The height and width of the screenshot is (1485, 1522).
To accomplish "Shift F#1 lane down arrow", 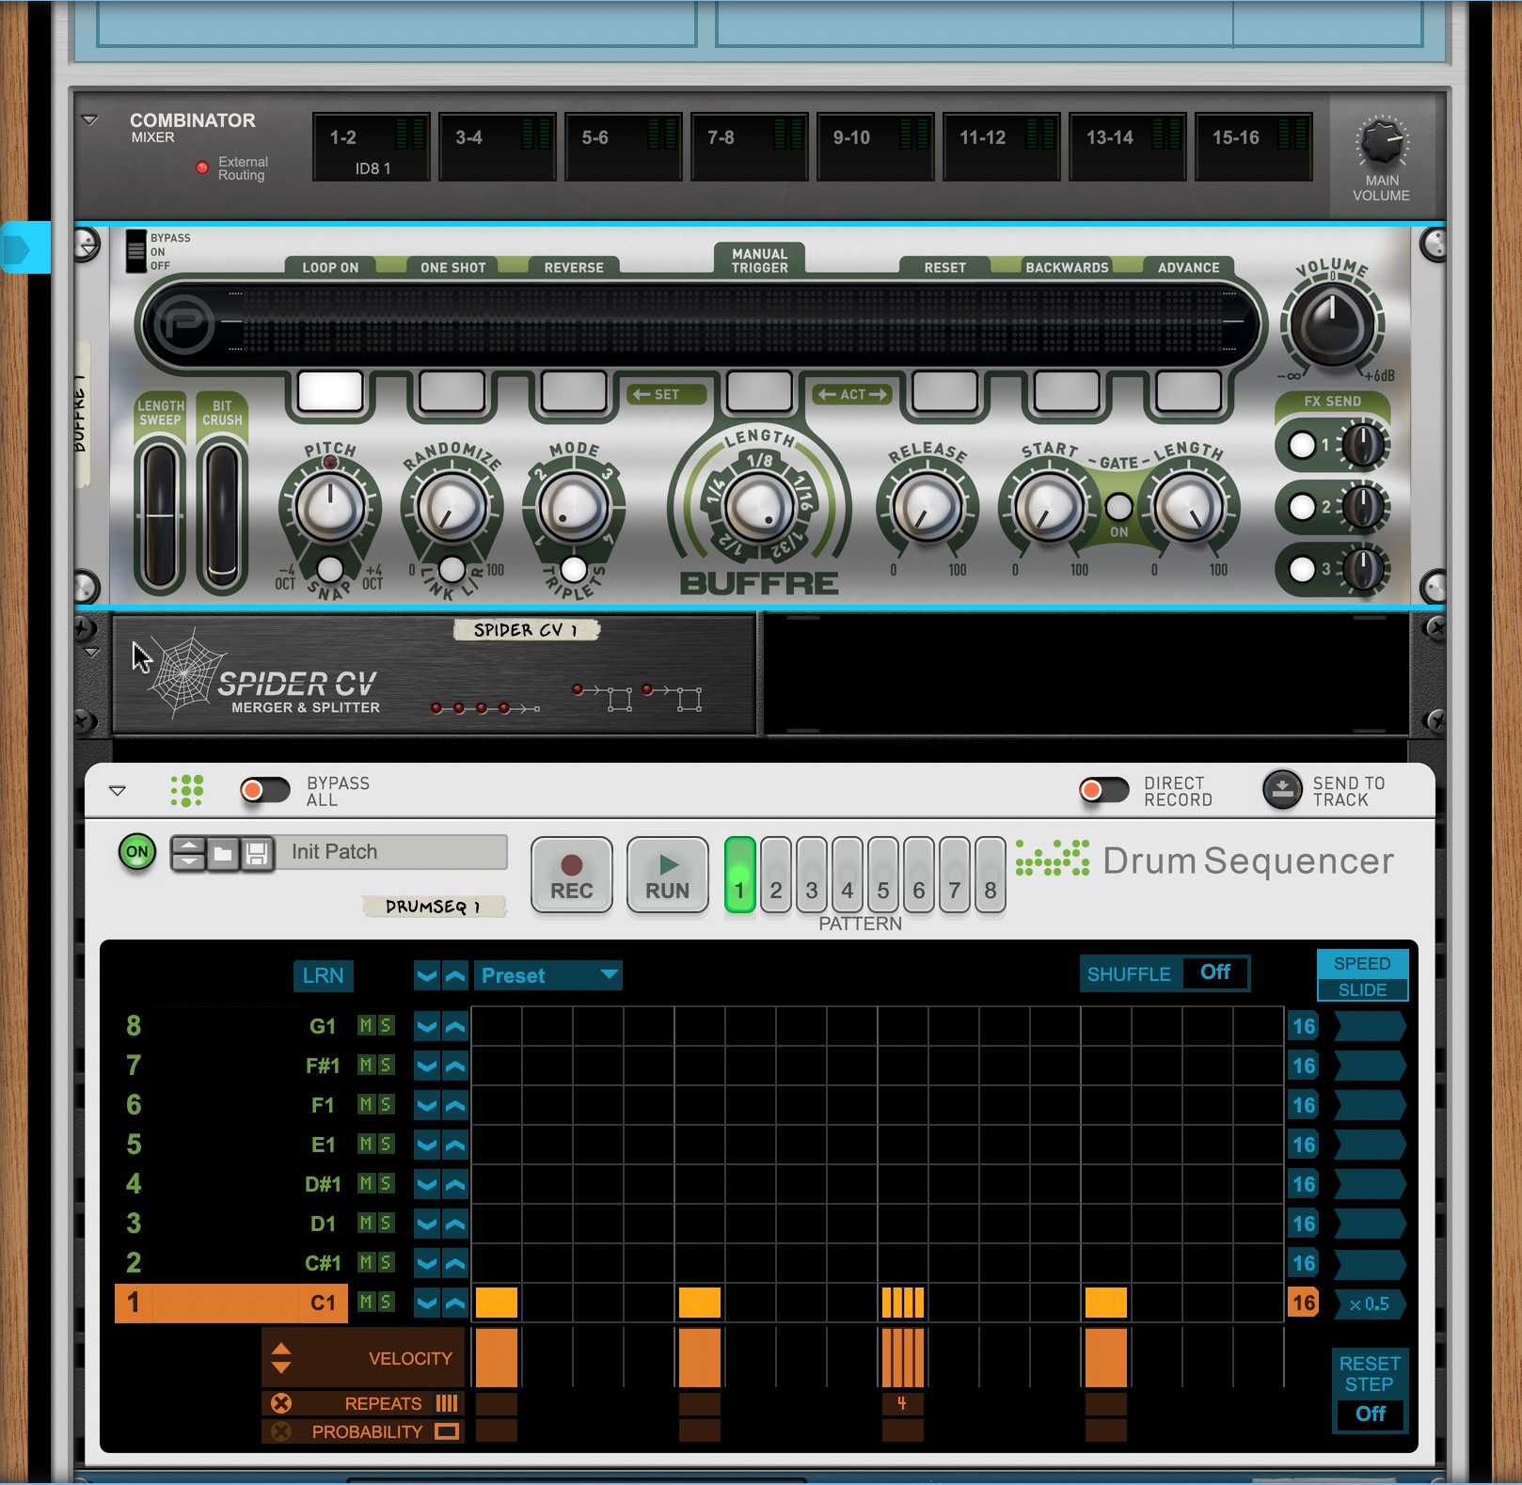I will (x=427, y=1066).
